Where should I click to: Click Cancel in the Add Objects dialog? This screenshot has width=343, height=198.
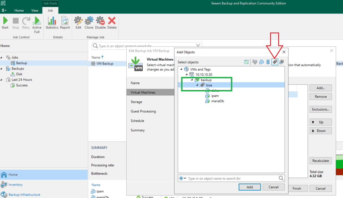point(273,187)
